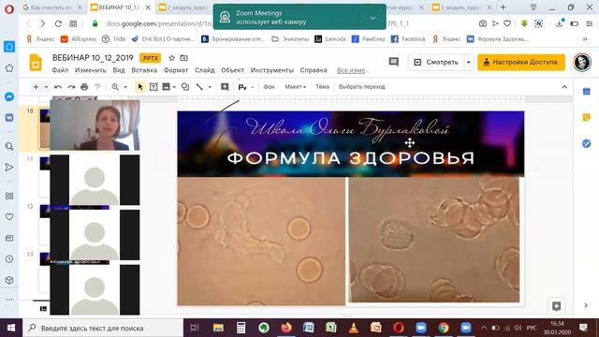This screenshot has height=337, width=599.
Task: Open the Вставка menu
Action: pyautogui.click(x=144, y=70)
